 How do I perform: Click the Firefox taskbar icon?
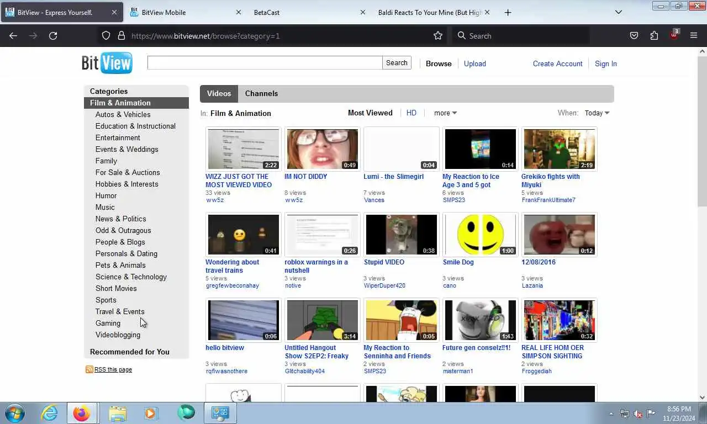pyautogui.click(x=82, y=413)
